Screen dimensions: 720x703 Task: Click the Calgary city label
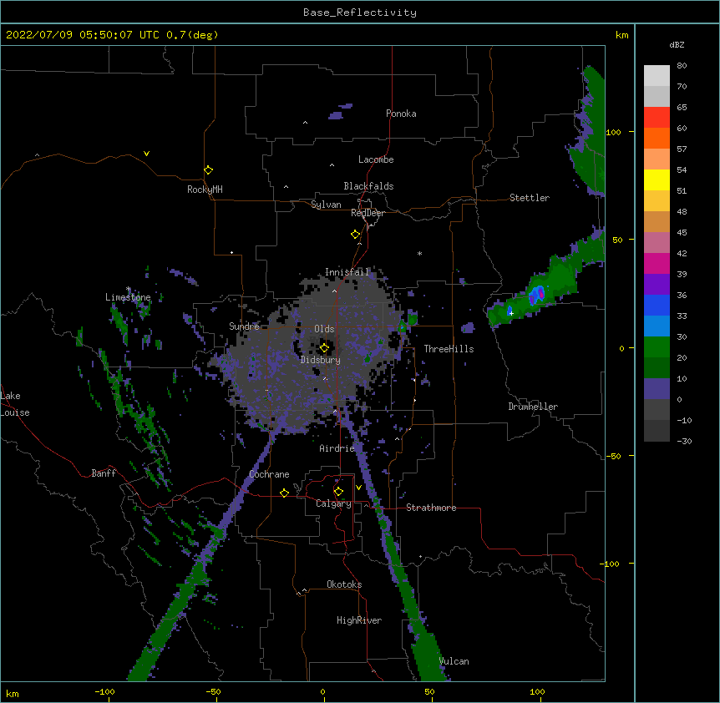(x=334, y=503)
